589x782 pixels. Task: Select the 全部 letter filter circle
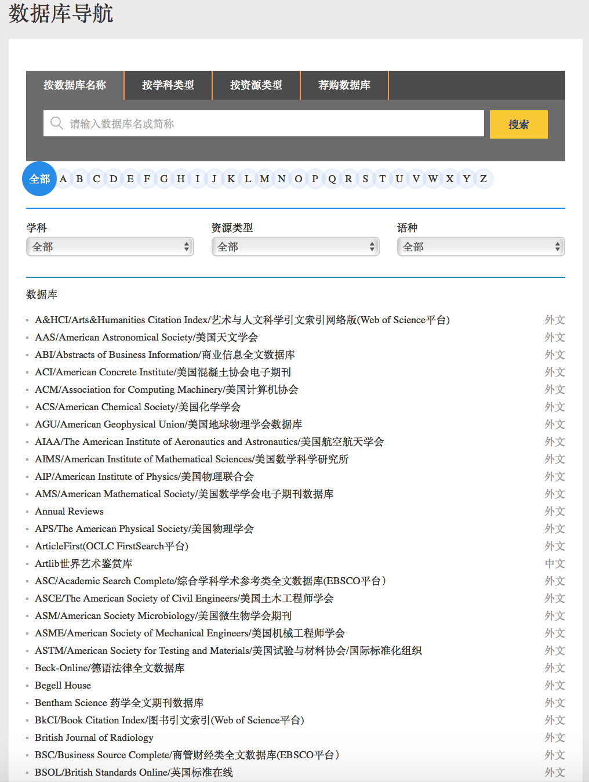click(x=39, y=179)
